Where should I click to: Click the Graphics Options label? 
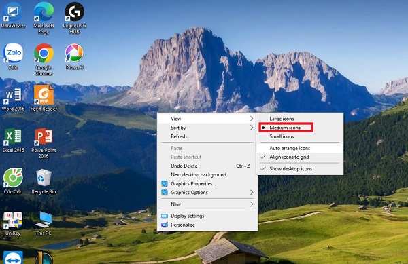189,192
